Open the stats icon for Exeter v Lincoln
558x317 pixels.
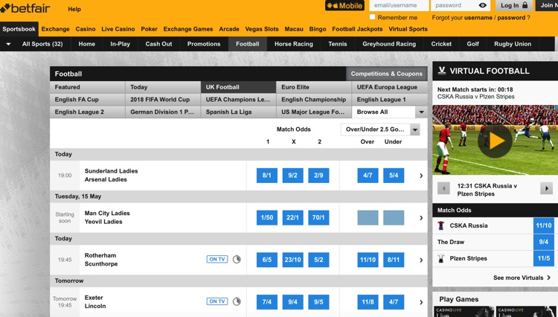[237, 302]
